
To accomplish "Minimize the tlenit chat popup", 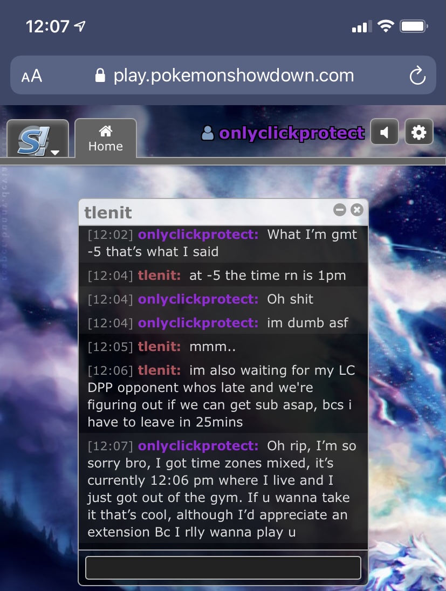I will 339,210.
